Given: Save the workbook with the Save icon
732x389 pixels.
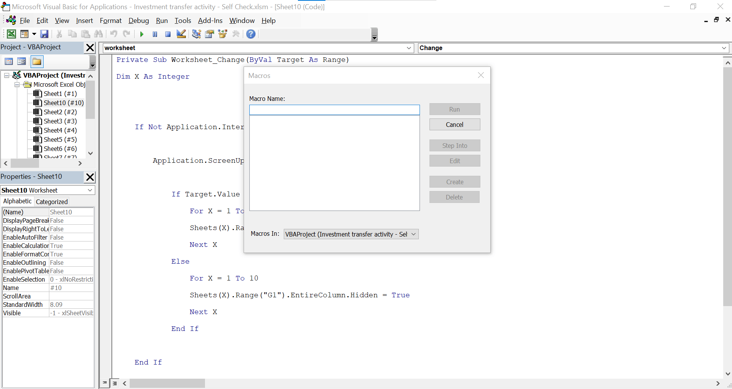Looking at the screenshot, I should (44, 34).
